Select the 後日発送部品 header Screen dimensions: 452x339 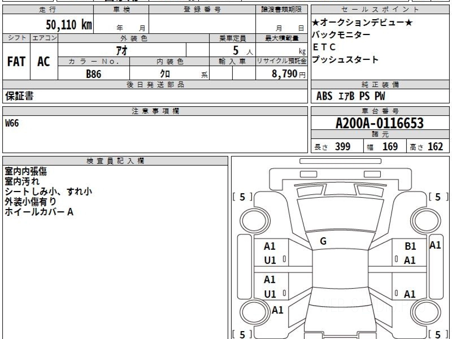[x=155, y=85]
